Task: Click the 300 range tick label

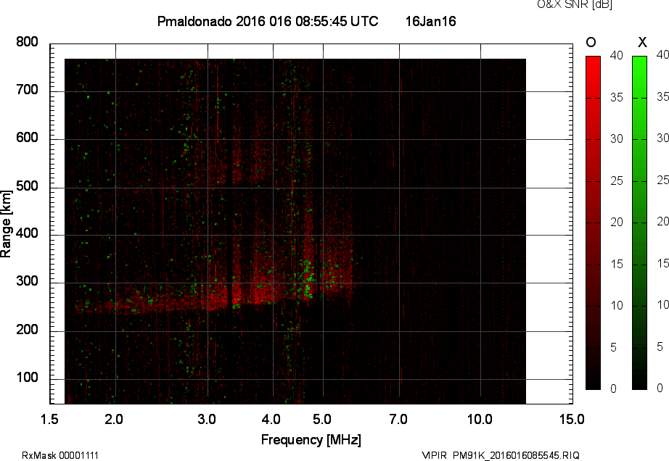Action: [27, 281]
